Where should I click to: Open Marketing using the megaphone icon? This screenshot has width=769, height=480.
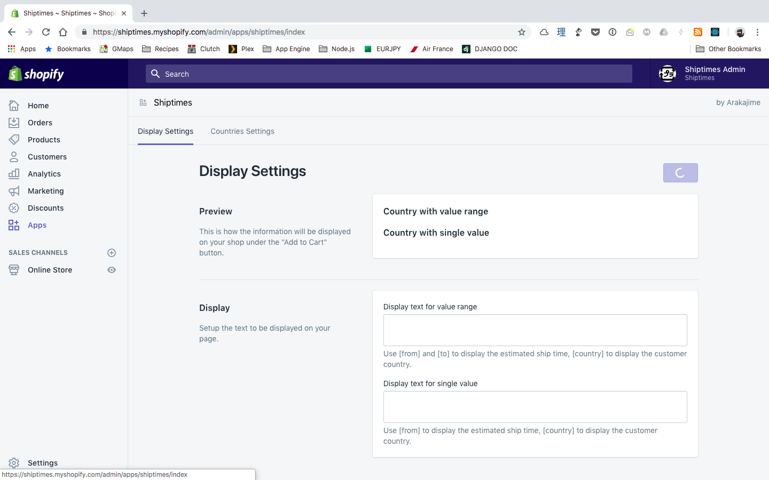(x=14, y=190)
